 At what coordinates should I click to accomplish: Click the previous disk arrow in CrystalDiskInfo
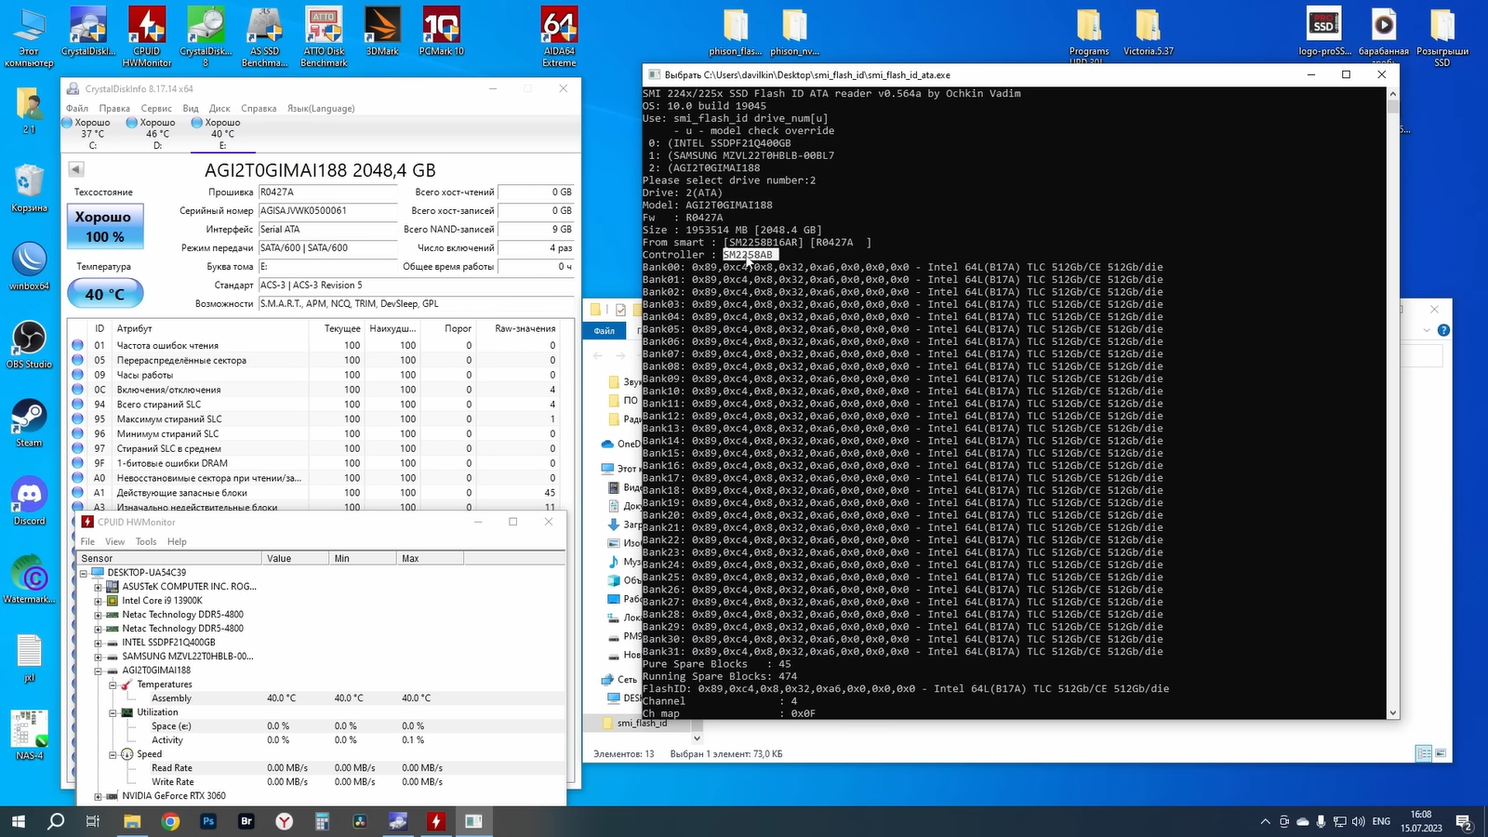76,169
